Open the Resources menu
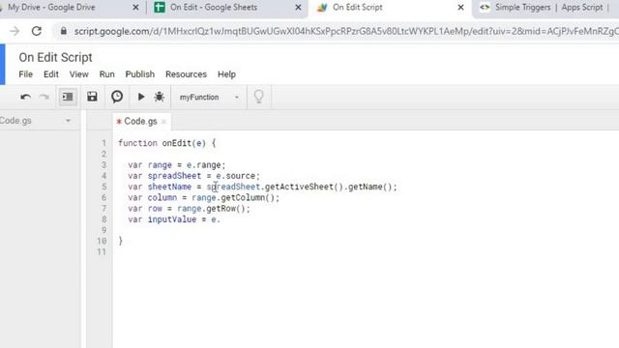 (x=186, y=74)
